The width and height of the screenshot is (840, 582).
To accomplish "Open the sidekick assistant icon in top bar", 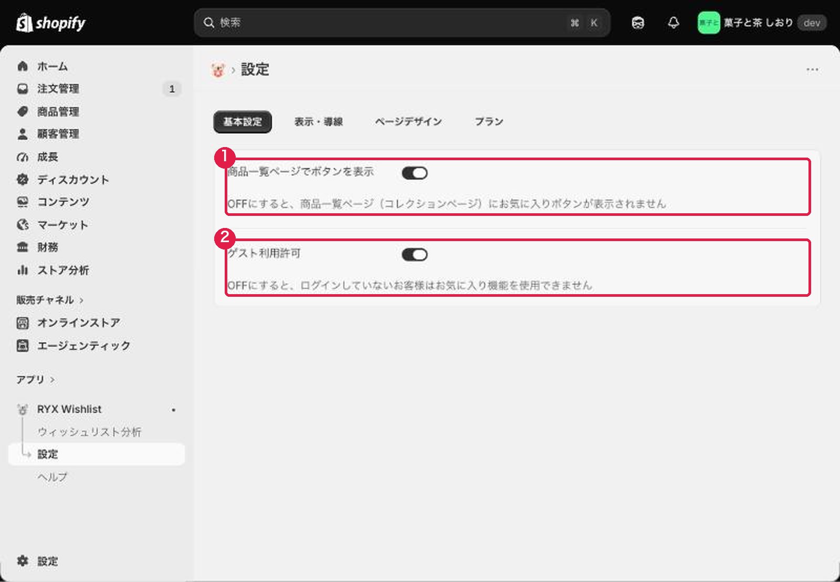I will point(638,23).
